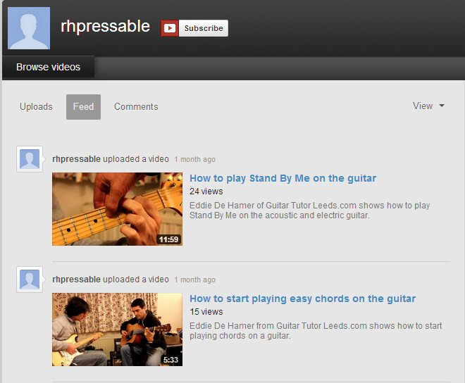Click the red YouTube play icon beside Subscribe
Screen dimensions: 465x383
point(170,28)
